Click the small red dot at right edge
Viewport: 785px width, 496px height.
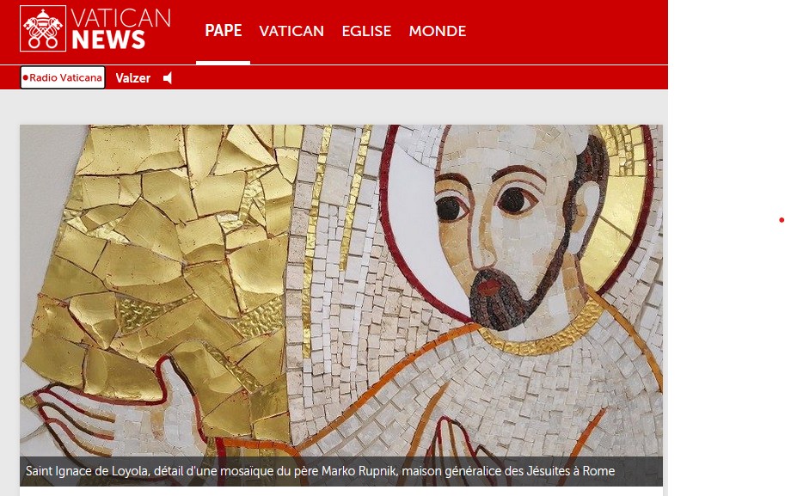[781, 220]
